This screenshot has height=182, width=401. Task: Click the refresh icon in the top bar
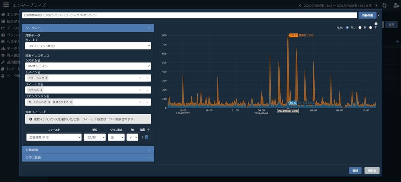pyautogui.click(x=385, y=5)
